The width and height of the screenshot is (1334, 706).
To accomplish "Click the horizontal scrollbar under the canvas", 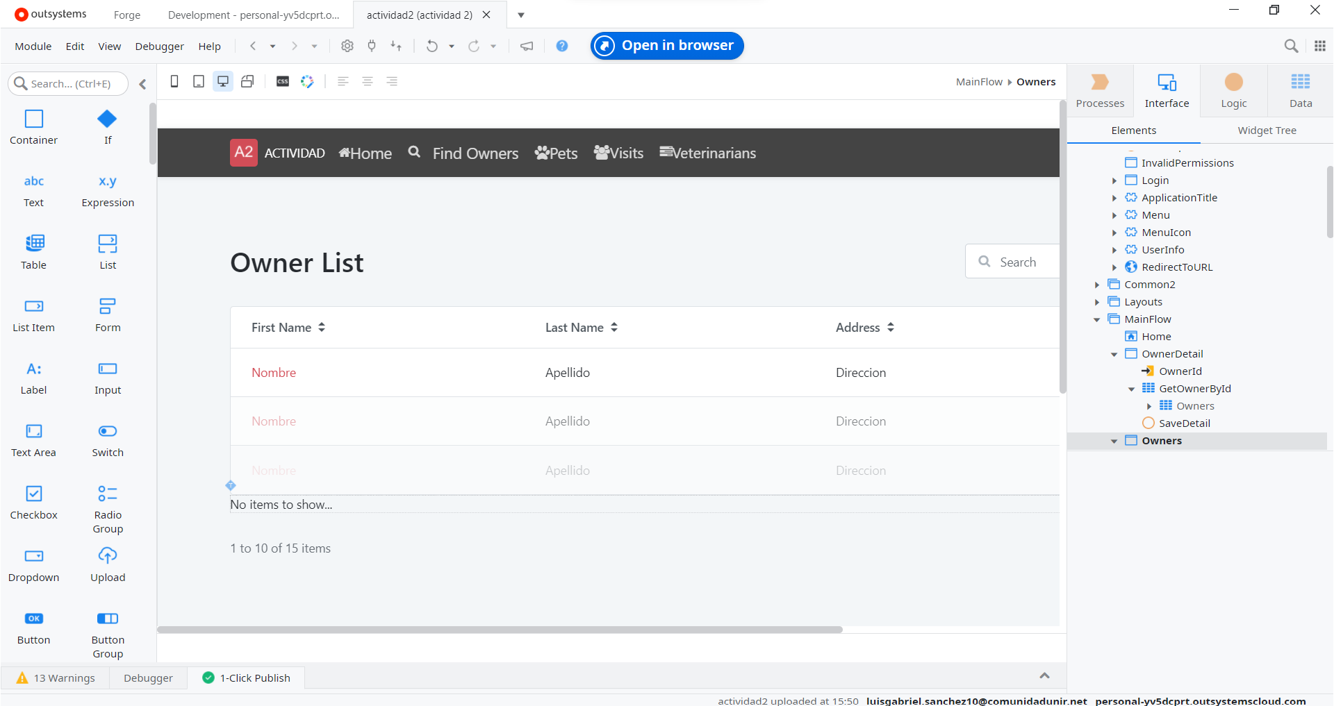I will point(500,630).
